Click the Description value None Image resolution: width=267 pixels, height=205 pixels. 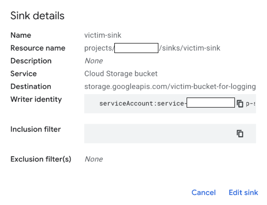coord(94,61)
